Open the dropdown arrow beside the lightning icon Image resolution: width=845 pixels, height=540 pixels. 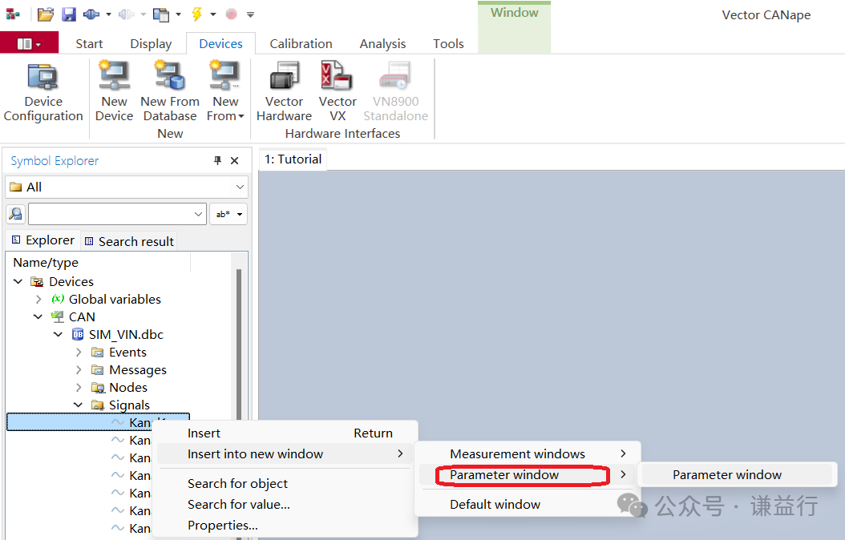tap(213, 14)
